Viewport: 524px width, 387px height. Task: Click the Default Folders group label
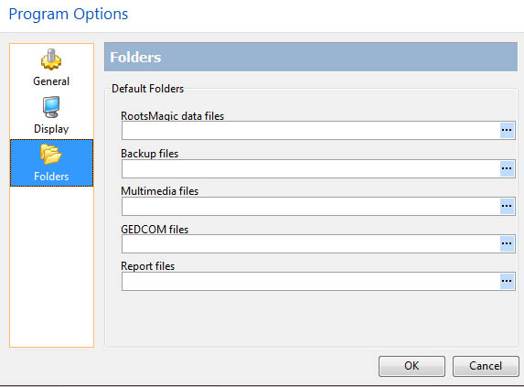coord(148,89)
